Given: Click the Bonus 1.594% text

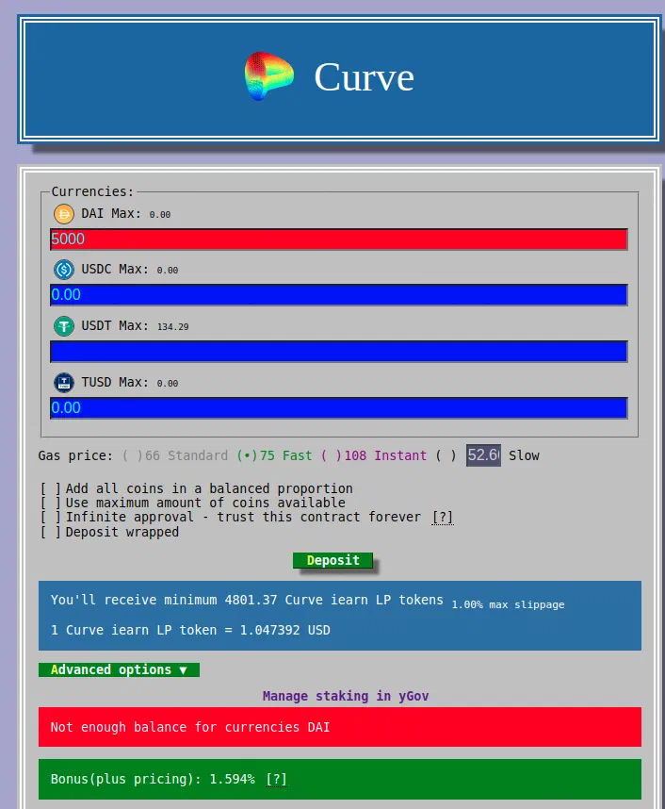Looking at the screenshot, I should coord(153,779).
